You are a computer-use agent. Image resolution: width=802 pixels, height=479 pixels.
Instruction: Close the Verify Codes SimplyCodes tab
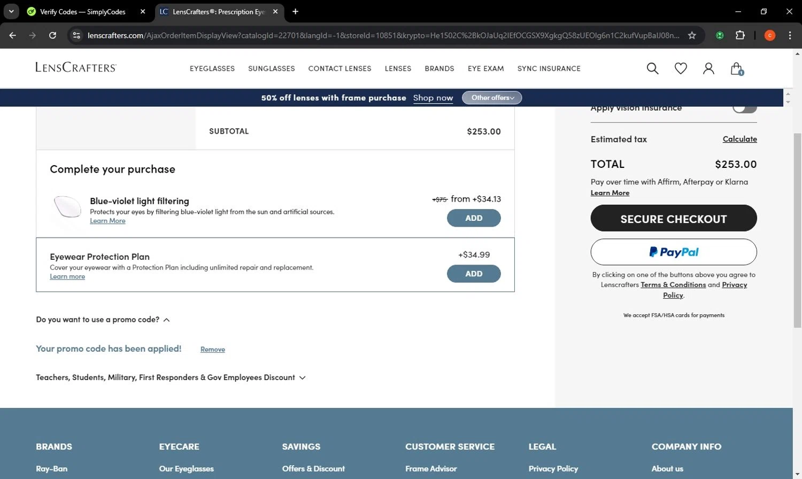[x=143, y=11]
